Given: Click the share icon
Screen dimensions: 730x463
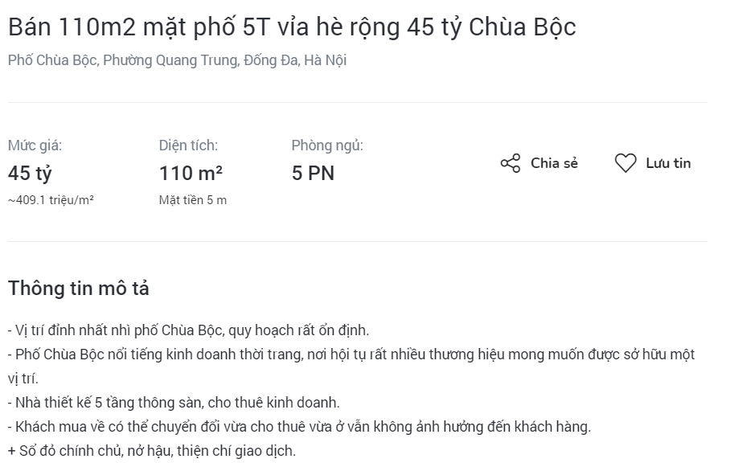Looking at the screenshot, I should point(511,164).
